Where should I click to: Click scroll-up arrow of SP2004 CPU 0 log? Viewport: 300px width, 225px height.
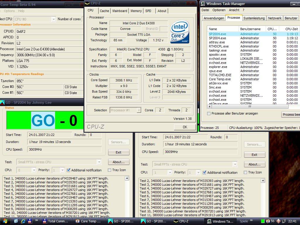point(127,178)
